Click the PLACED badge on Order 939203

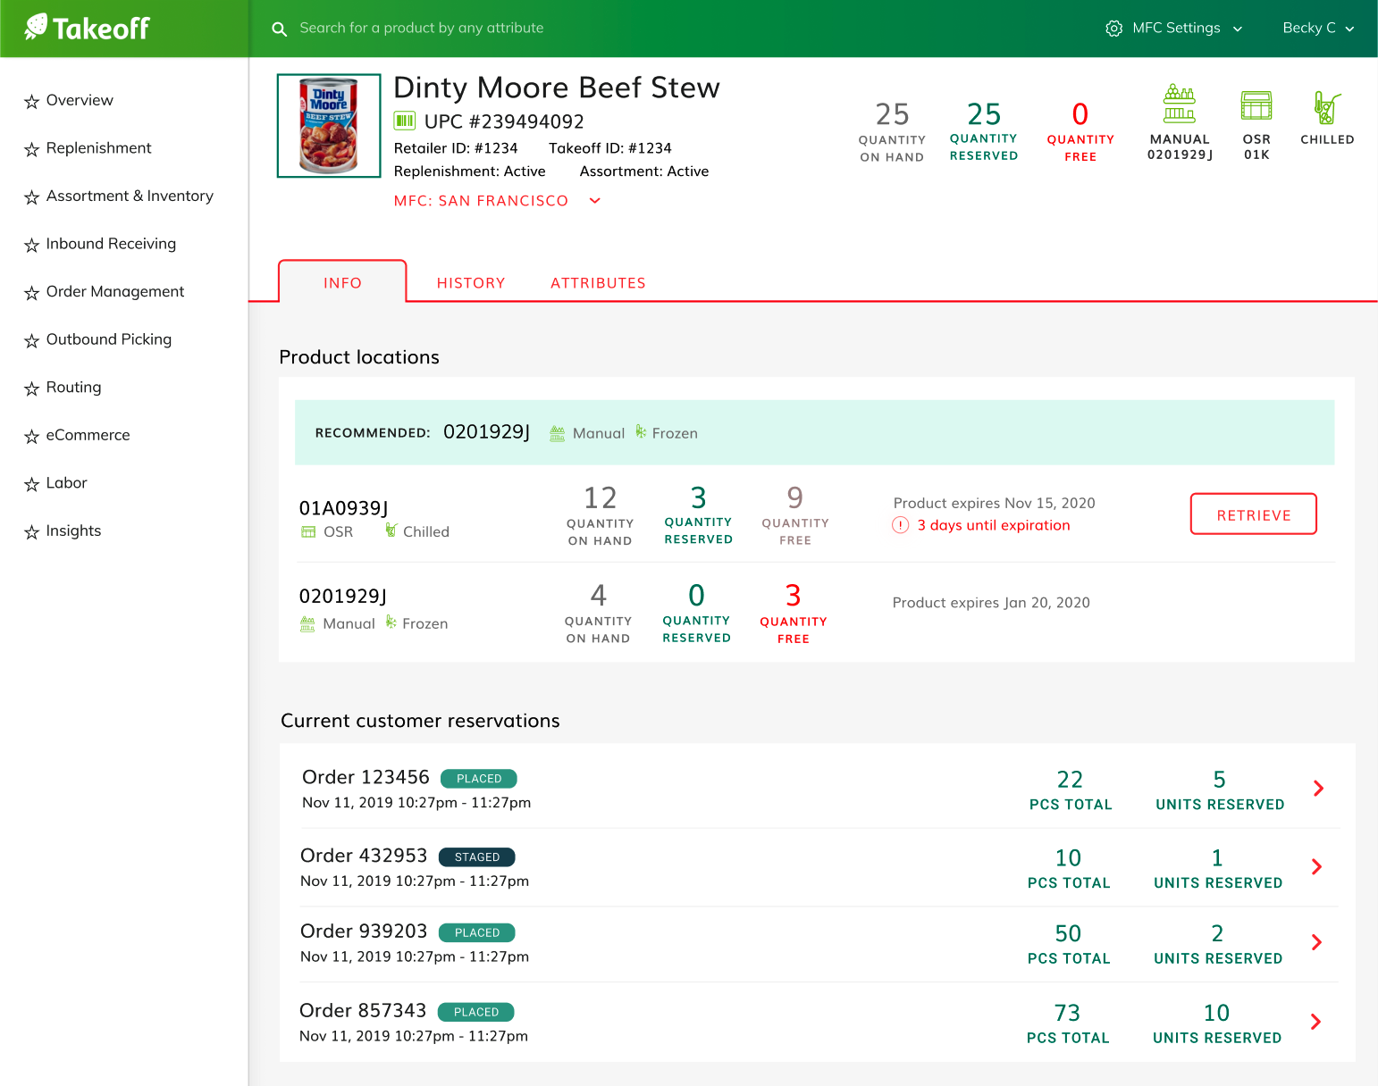[477, 933]
